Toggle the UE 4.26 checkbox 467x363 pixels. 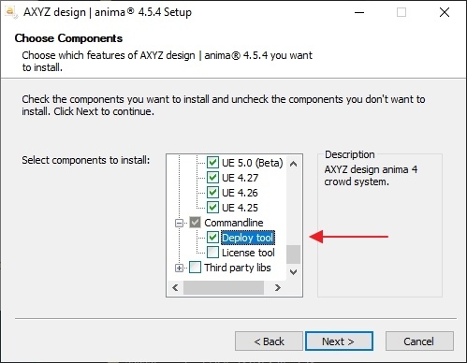point(212,193)
